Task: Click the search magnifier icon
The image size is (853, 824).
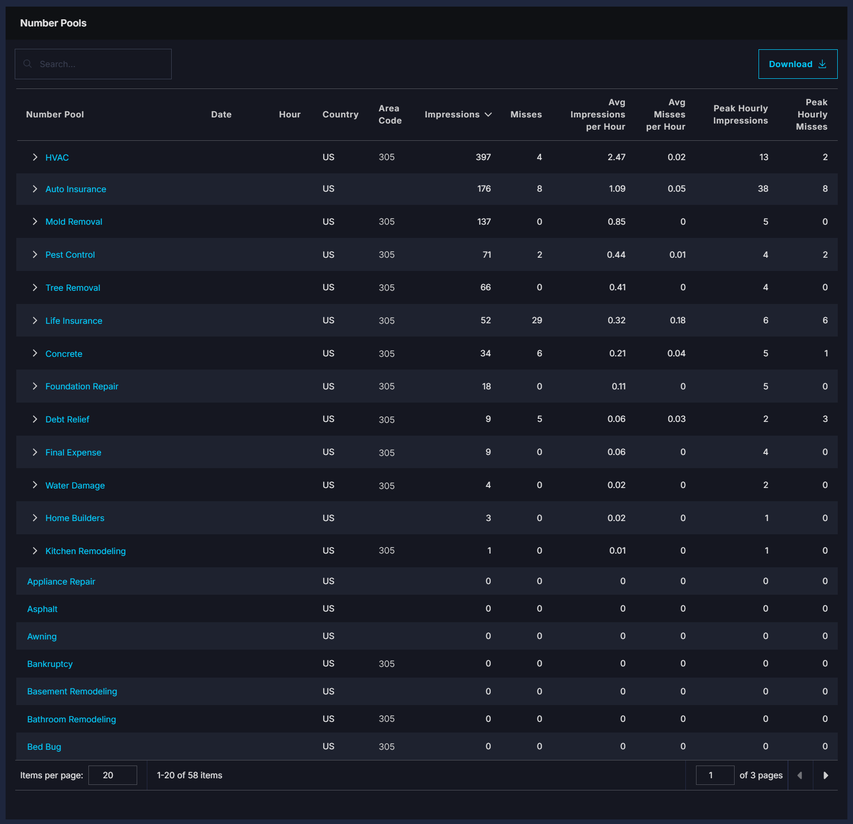Action: tap(28, 64)
